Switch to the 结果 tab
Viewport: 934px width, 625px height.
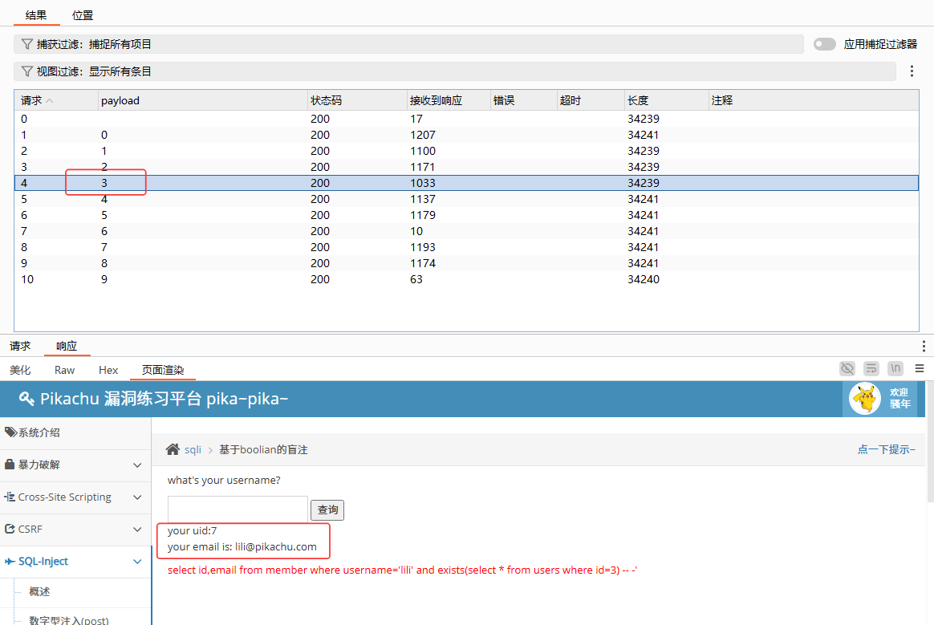click(x=36, y=15)
